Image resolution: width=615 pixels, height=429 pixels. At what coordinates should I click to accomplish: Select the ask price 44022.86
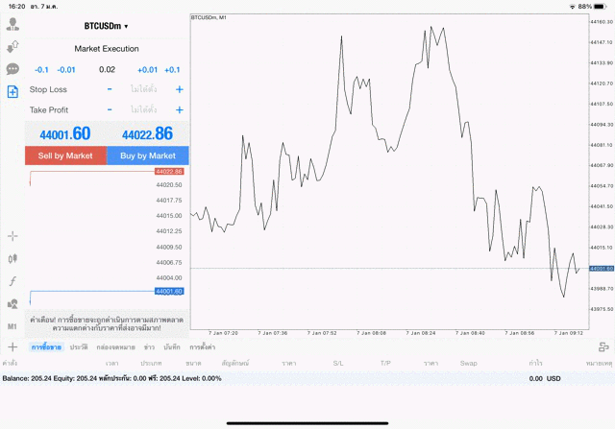[x=147, y=134]
